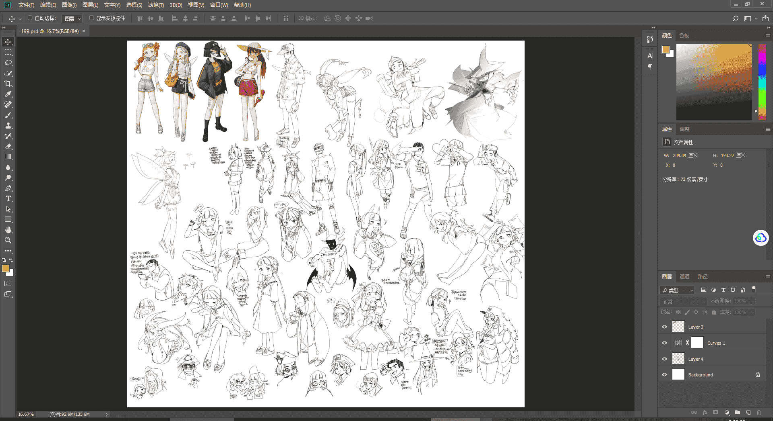Hide the Layer 3 layer visibility
This screenshot has height=421, width=773.
click(x=664, y=327)
